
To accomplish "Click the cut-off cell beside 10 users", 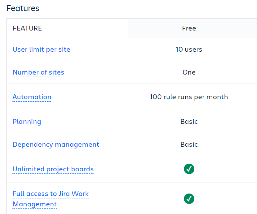I will [254, 50].
